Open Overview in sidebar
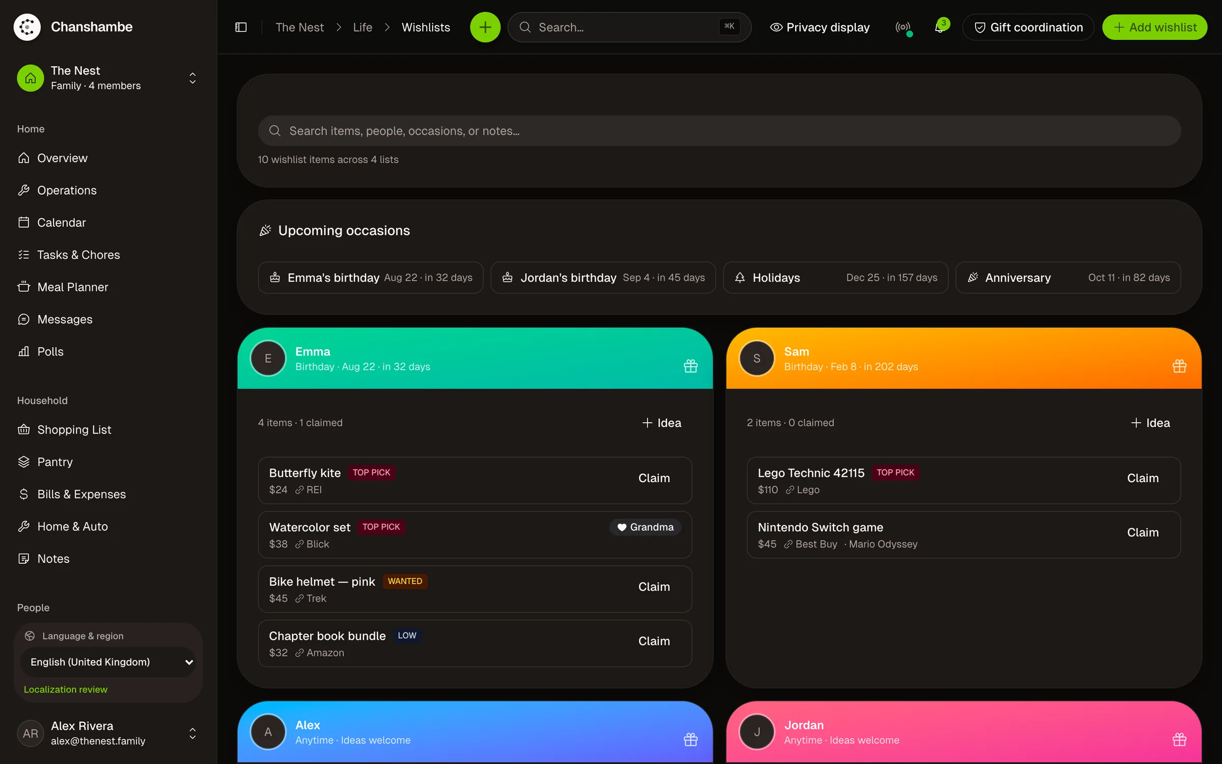 coord(108,158)
